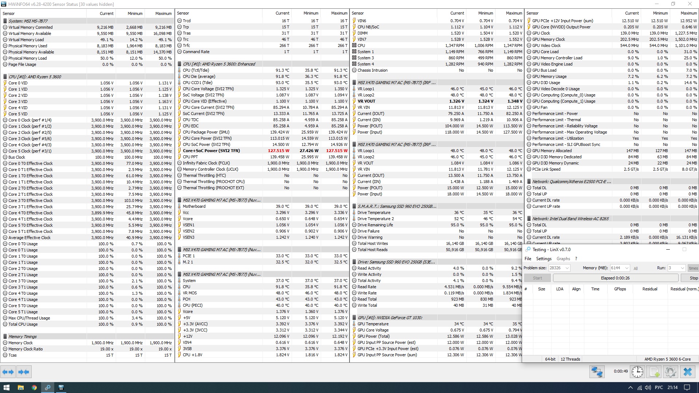Select the CPU (Tctl/Tdie) sensor row
This screenshot has height=393, width=699.
[196, 70]
